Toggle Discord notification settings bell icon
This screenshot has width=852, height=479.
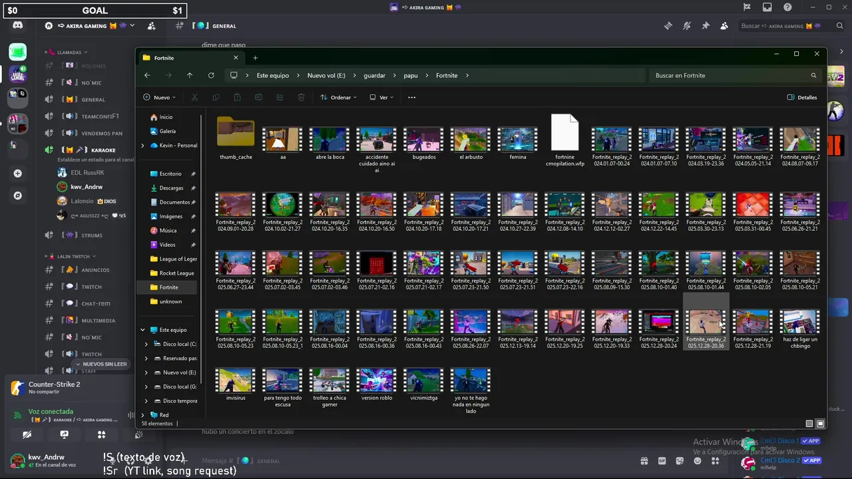coord(687,26)
